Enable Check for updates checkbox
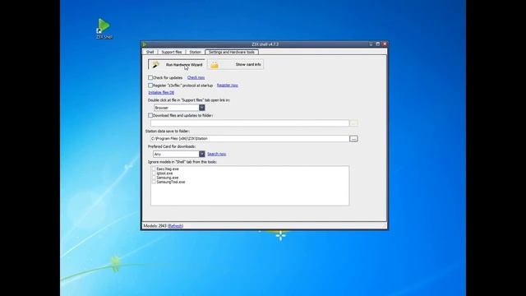Viewport: 526px width, 296px height. (150, 77)
